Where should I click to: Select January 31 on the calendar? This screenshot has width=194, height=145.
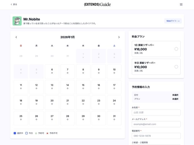point(114,118)
